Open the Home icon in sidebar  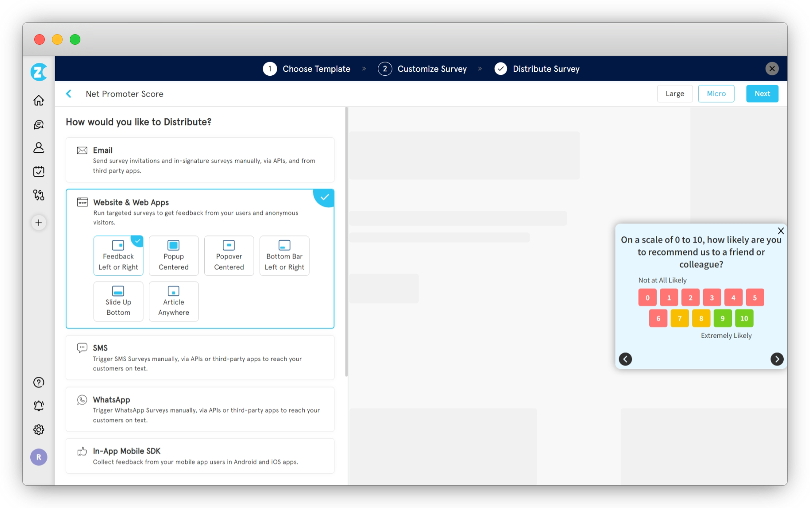pos(39,101)
